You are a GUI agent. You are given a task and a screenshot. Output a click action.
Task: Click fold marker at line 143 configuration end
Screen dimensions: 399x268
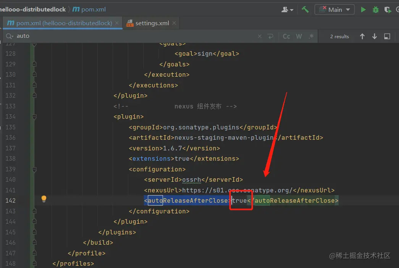tap(34, 211)
